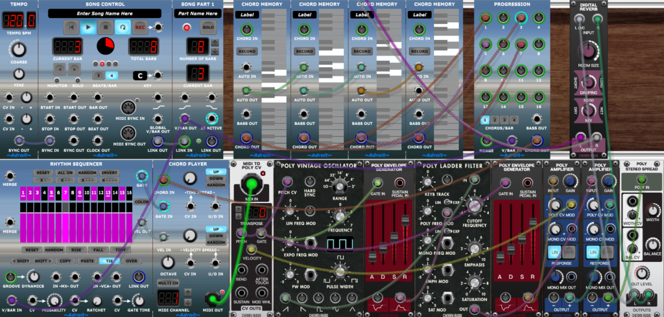Click the Cutoff Frequency knob on Ladder Filter
Image resolution: width=664 pixels, height=317 pixels.
click(x=474, y=205)
